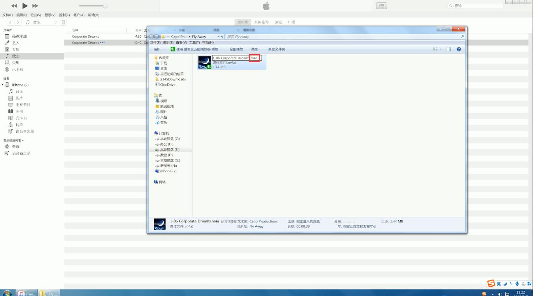The height and width of the screenshot is (296, 533).
Task: Click 使用 爱奇艺万能播放器 播放 button
Action: tap(196, 49)
